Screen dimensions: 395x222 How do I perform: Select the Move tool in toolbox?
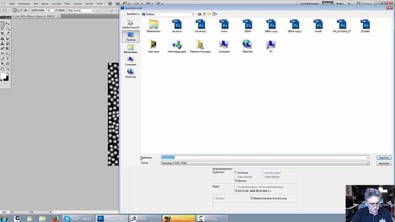pyautogui.click(x=8, y=24)
